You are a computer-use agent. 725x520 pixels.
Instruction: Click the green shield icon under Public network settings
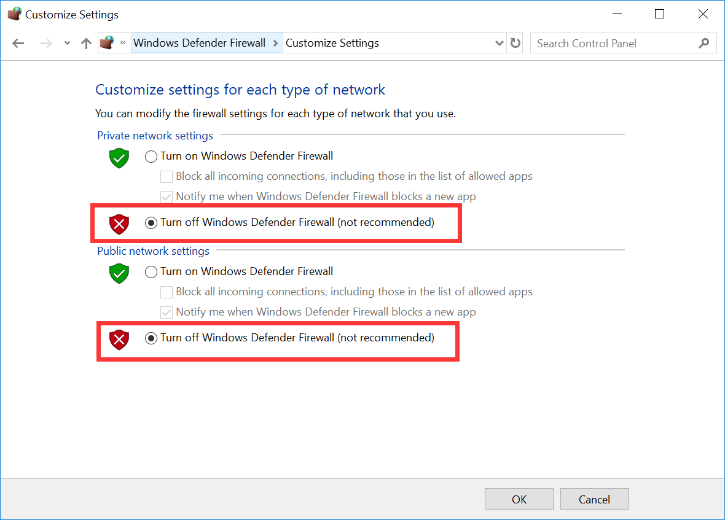(x=119, y=273)
